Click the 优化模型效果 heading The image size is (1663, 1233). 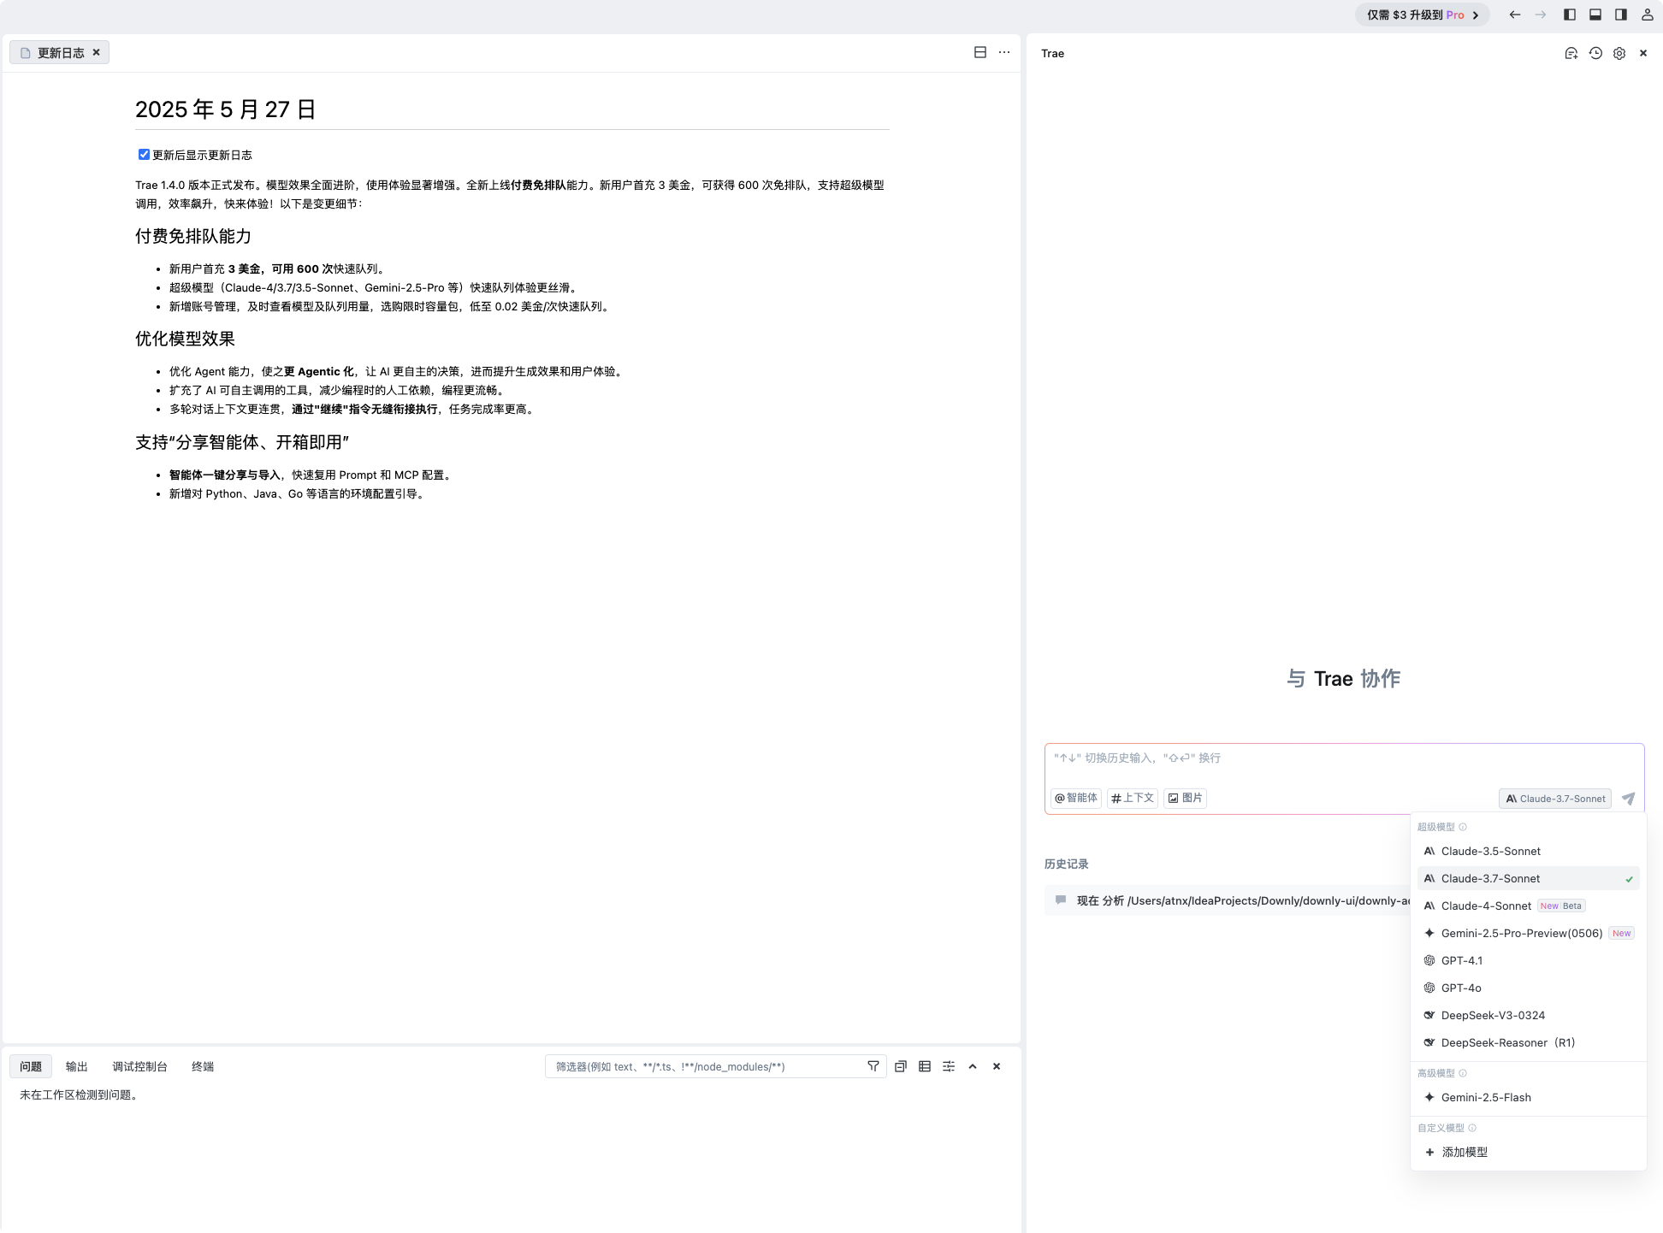[x=185, y=339]
